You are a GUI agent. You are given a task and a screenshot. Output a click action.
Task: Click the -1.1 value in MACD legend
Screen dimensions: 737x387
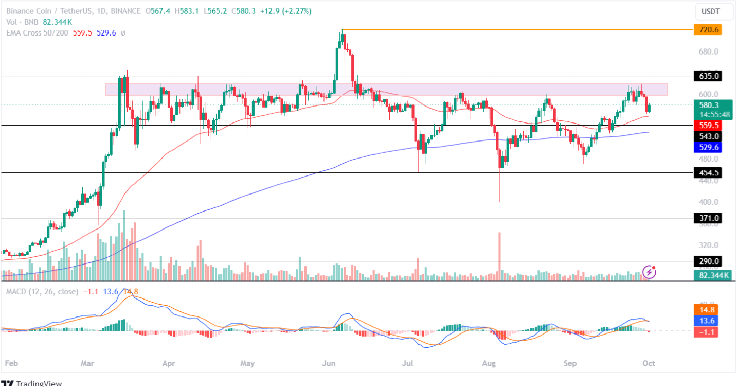[x=91, y=291]
